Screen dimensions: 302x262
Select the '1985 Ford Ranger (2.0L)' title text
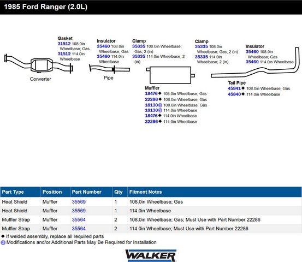tap(46, 7)
